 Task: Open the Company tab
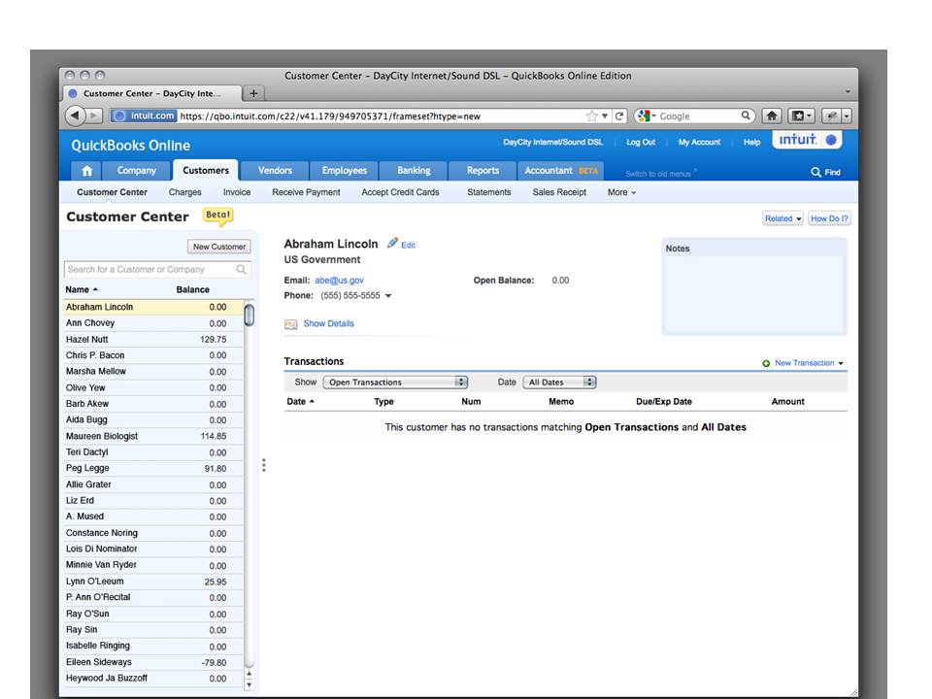click(136, 171)
